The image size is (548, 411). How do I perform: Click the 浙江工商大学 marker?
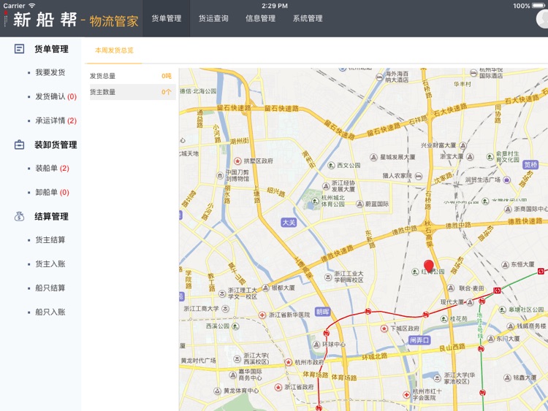click(226, 309)
